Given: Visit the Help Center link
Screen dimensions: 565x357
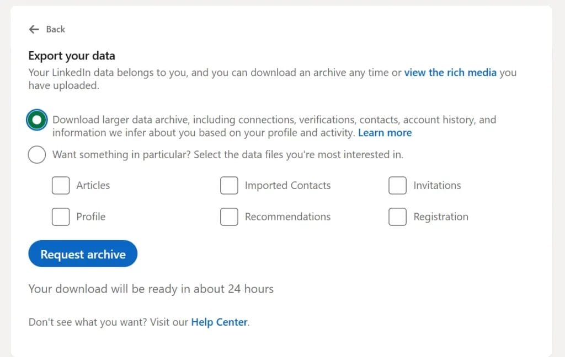Looking at the screenshot, I should [218, 322].
